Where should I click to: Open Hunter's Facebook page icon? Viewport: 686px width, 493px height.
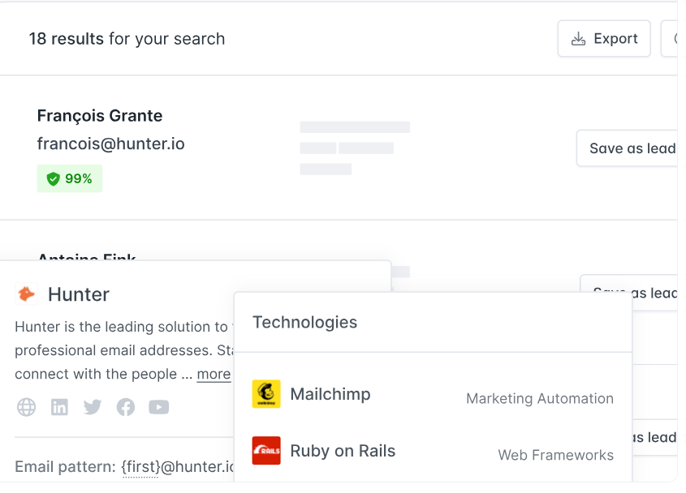126,407
